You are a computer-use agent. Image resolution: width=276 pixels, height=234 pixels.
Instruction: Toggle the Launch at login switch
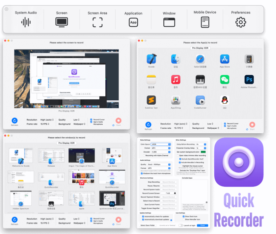[x=181, y=225]
